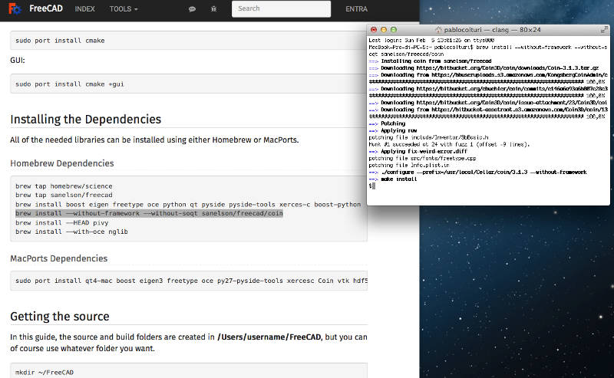Click bold '/Users/username/FreeCAD' path text
This screenshot has height=378, width=614.
click(x=269, y=337)
